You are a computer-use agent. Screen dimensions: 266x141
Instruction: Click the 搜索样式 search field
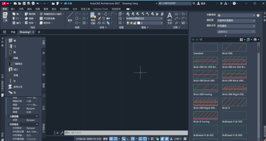[x=236, y=32]
